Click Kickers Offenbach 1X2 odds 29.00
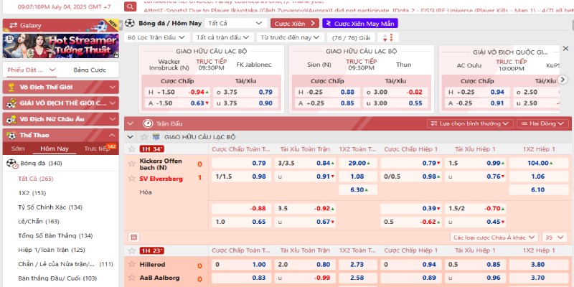The width and height of the screenshot is (574, 287). [x=358, y=164]
